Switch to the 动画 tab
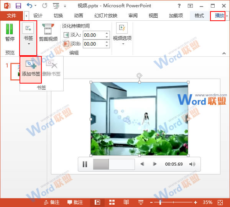The width and height of the screenshot is (230, 207). pos(79,16)
